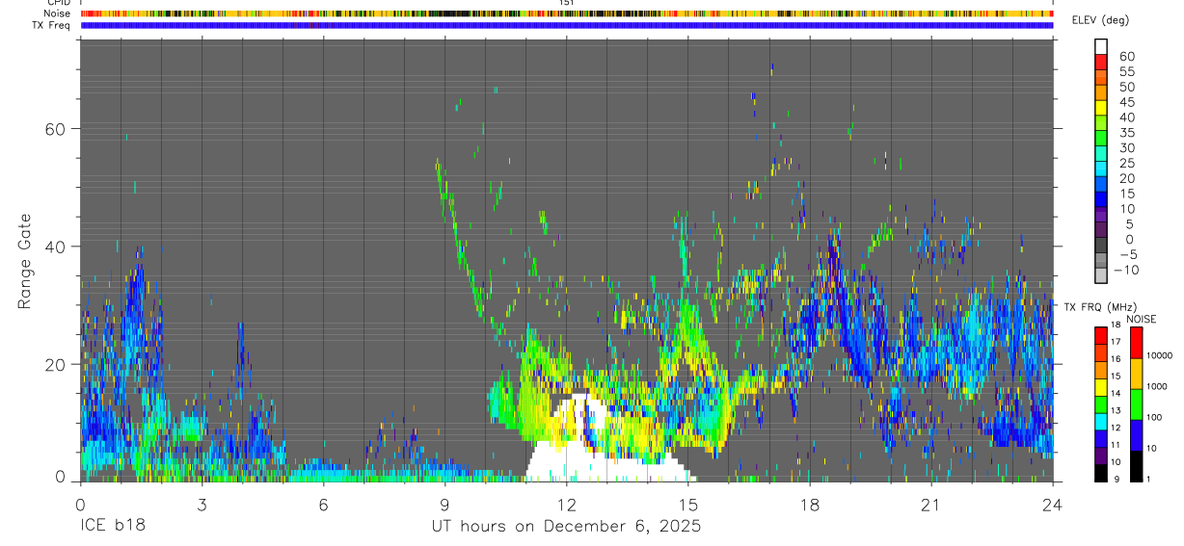Screen dimensions: 1184x546
Task: Select the 15 tick label on the UT hours axis
Action: click(687, 505)
